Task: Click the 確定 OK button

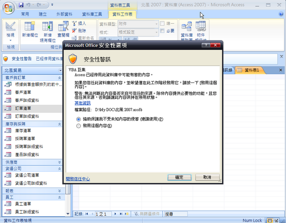Action: coord(180,177)
